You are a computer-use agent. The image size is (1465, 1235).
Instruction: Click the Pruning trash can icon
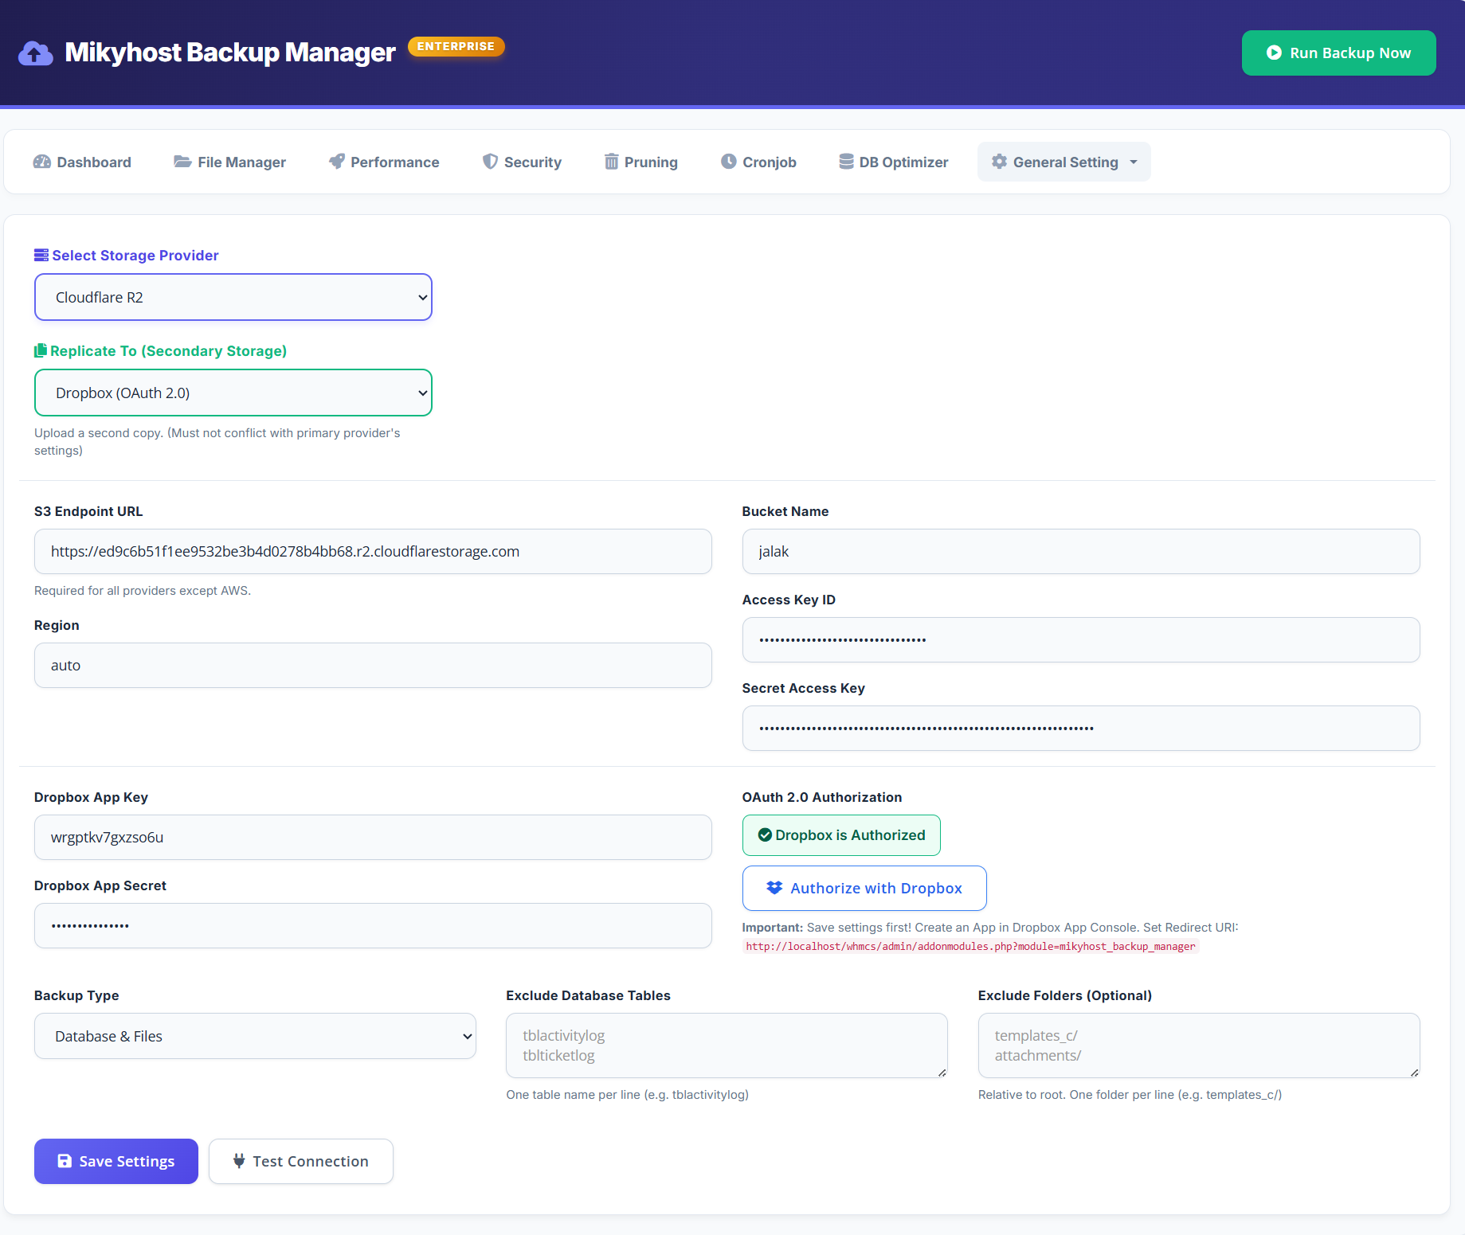(611, 162)
